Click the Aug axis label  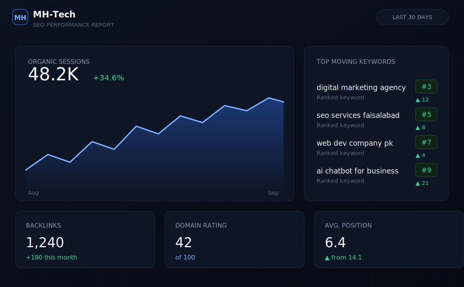click(x=33, y=193)
